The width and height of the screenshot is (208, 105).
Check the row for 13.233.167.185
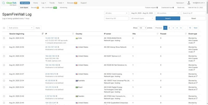coord(4,38)
